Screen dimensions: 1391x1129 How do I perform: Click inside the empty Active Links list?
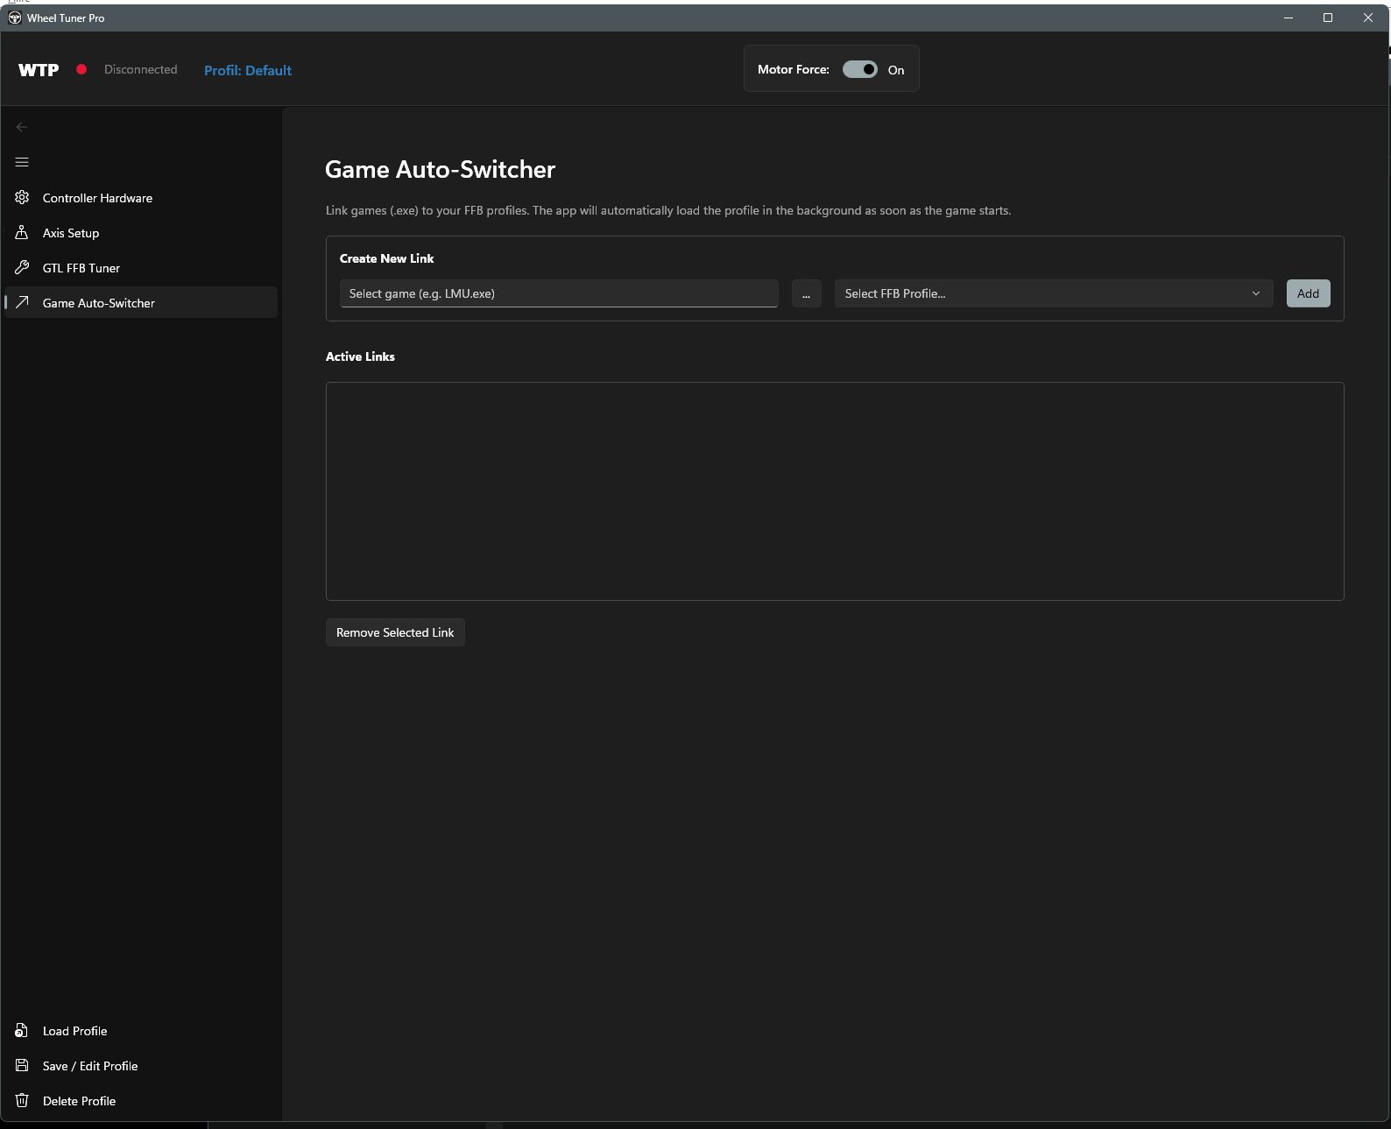pyautogui.click(x=835, y=491)
